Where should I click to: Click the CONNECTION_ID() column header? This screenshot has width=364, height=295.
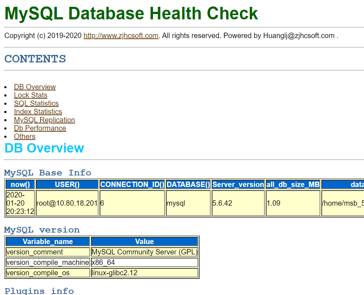point(132,184)
